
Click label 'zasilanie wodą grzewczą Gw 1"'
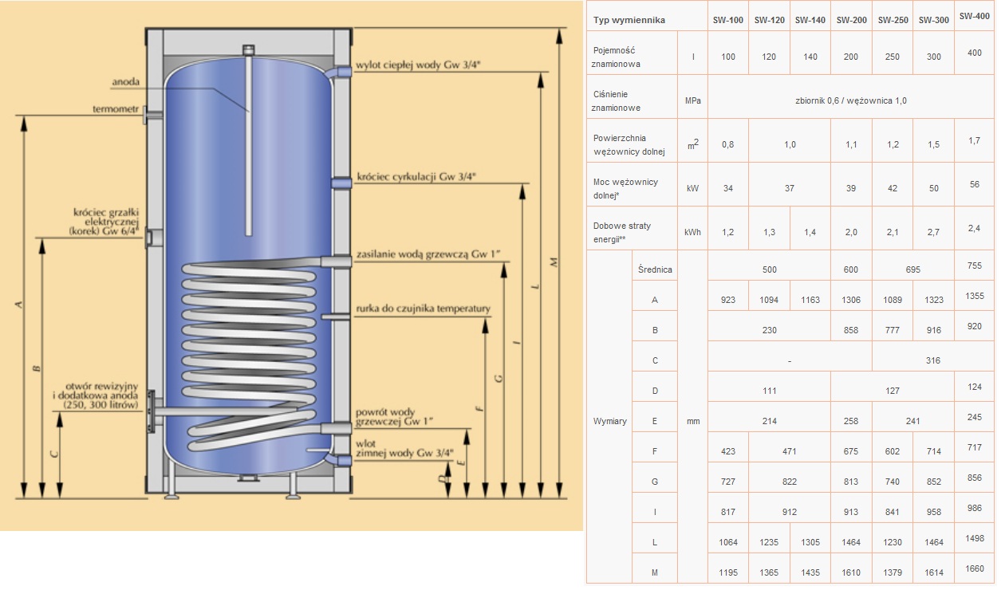(429, 254)
